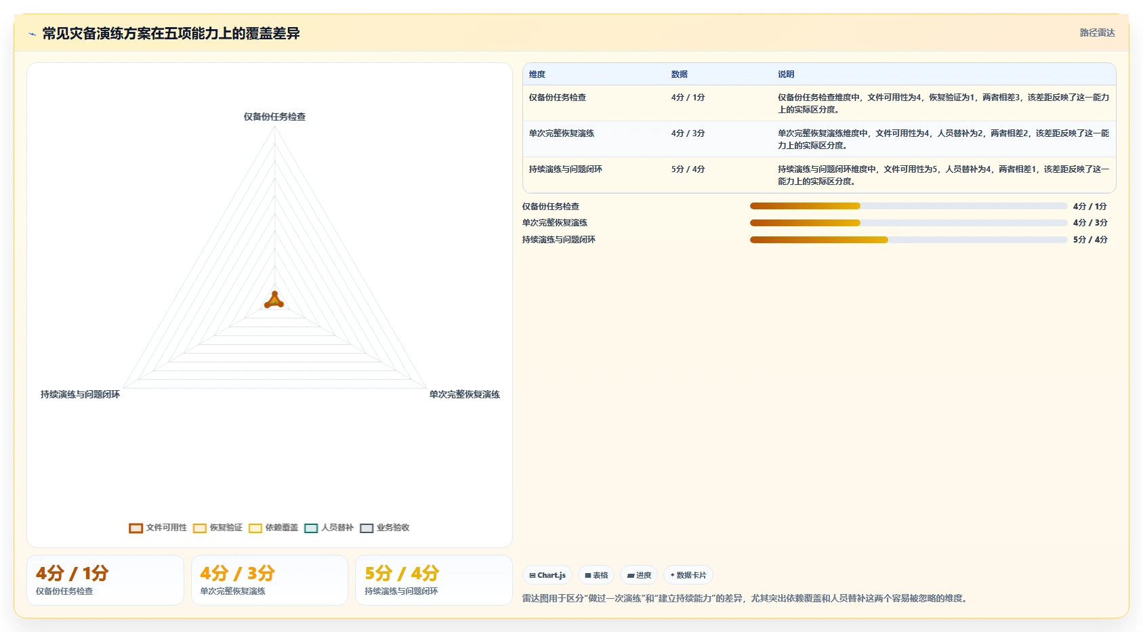
Task: Toggle the 依赖覆盖 legend swatch
Action: [x=255, y=528]
